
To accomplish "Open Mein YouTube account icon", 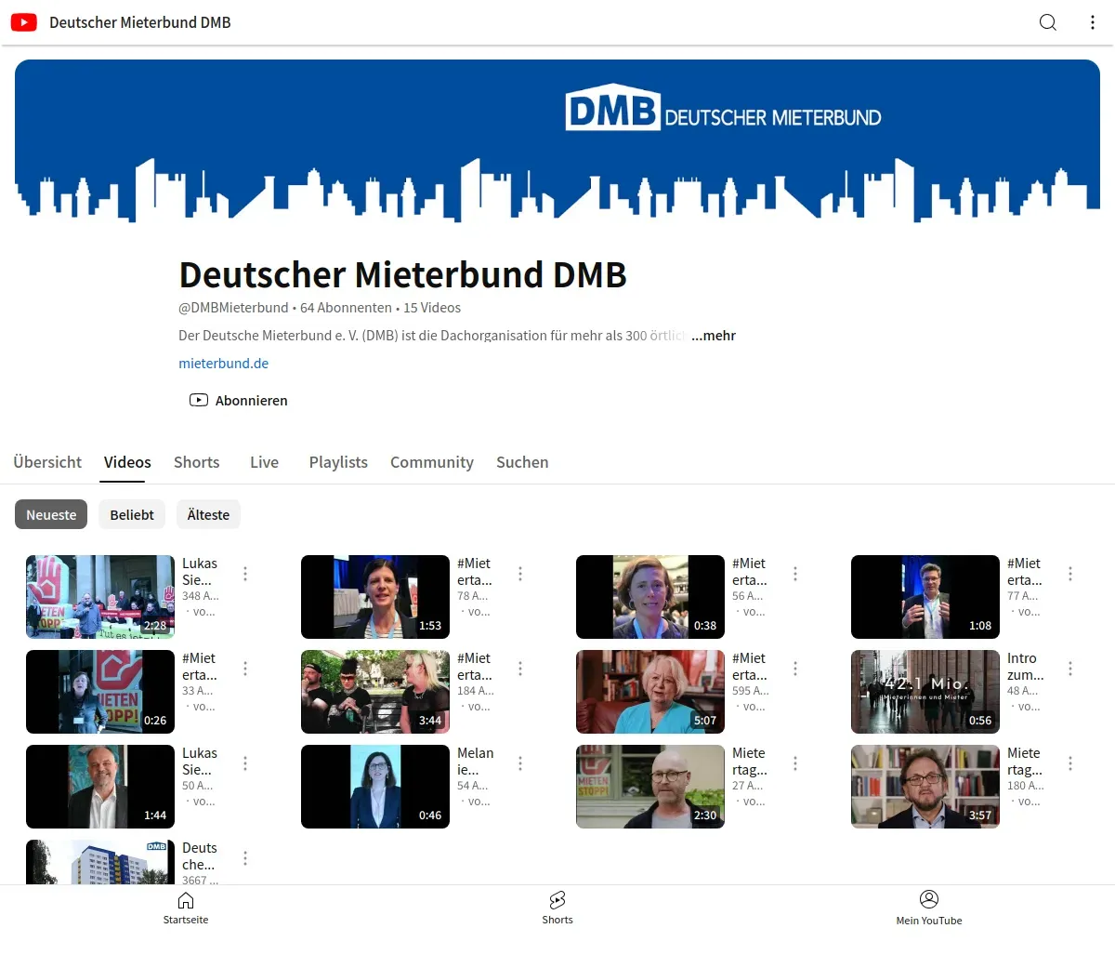I will 928,899.
